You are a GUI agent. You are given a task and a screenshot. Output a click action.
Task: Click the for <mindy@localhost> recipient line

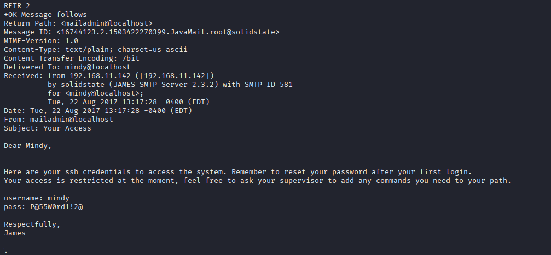click(x=96, y=93)
